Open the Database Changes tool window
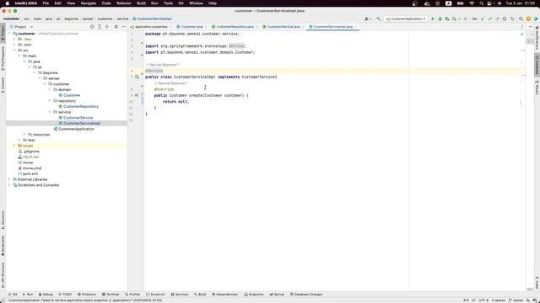This screenshot has width=540, height=303. 306,295
